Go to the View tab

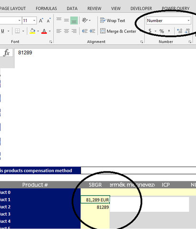point(116,9)
